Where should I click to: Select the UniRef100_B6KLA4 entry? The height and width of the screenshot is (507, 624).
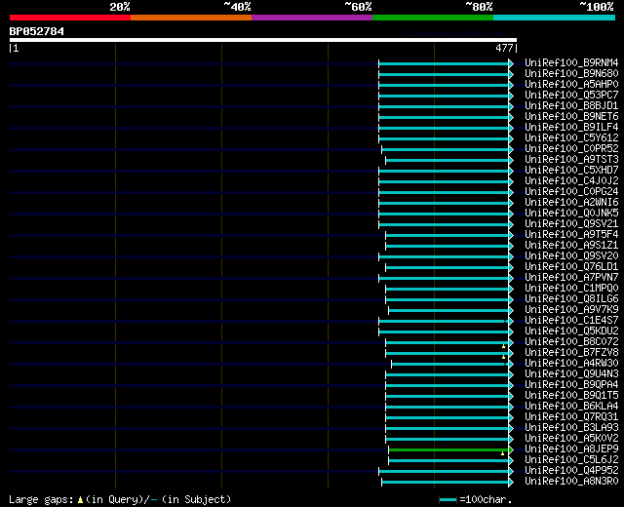pos(571,407)
